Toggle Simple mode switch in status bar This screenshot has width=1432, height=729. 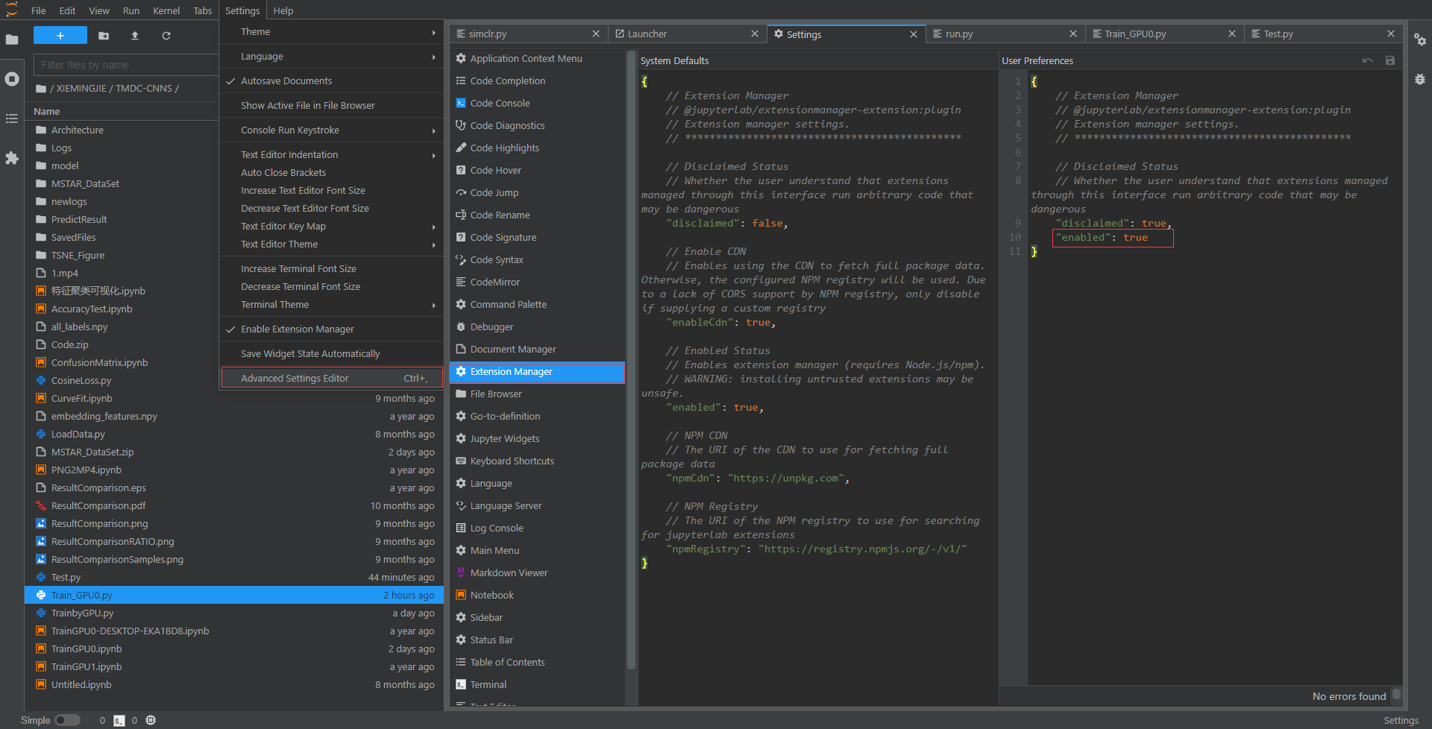[67, 720]
